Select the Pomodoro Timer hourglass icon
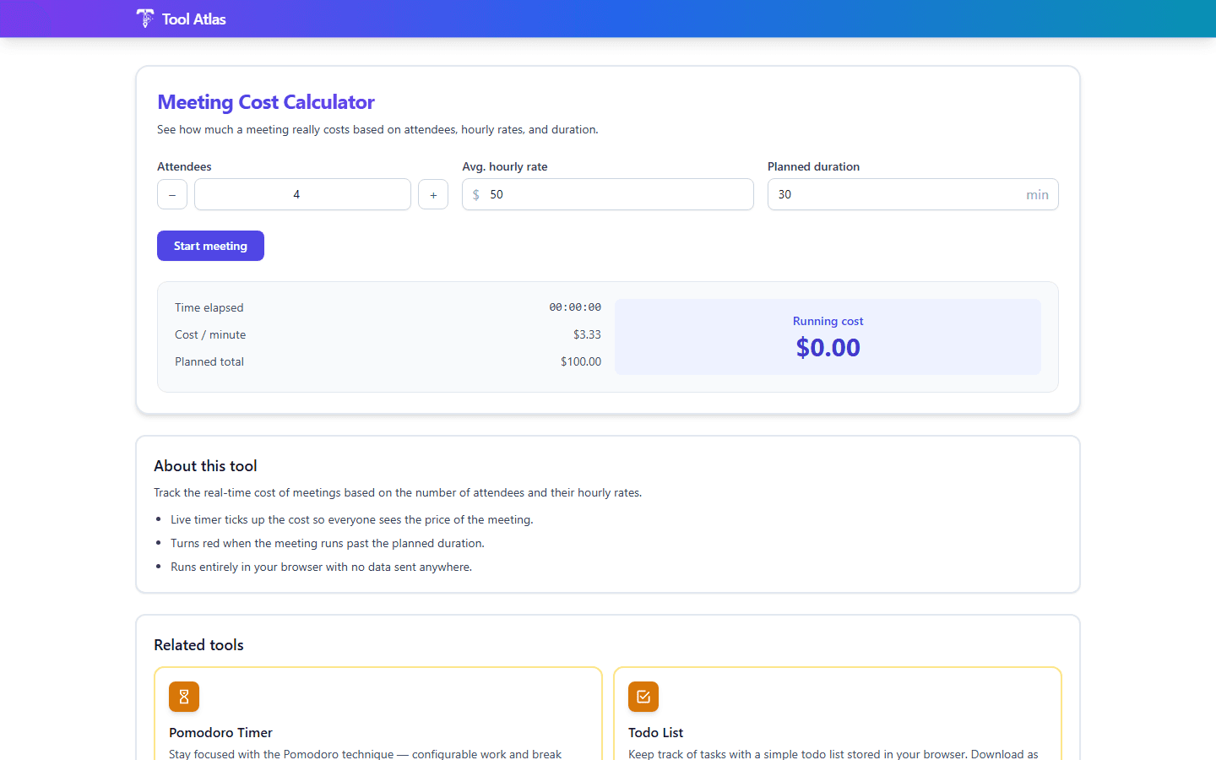Viewport: 1216px width, 760px height. coord(184,697)
